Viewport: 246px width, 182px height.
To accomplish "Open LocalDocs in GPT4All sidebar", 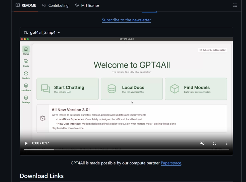I will 26,87.
